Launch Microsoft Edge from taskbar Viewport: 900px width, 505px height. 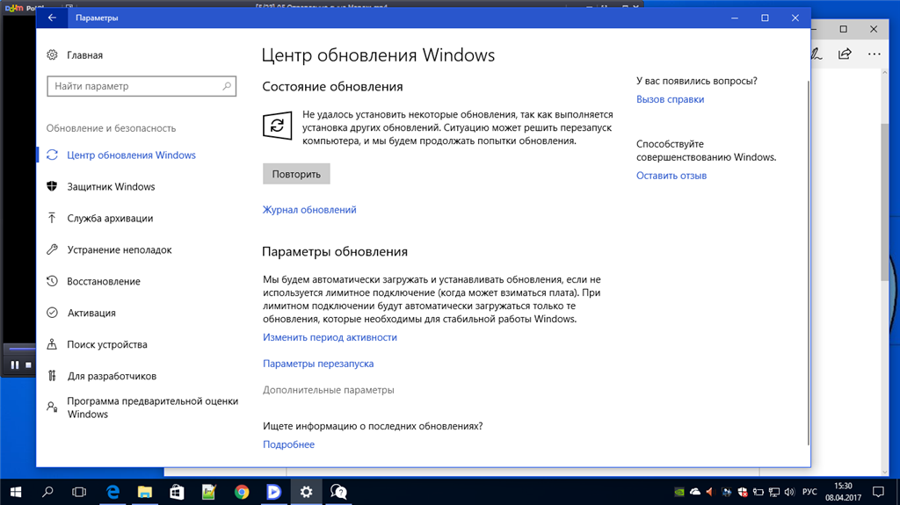coord(113,492)
